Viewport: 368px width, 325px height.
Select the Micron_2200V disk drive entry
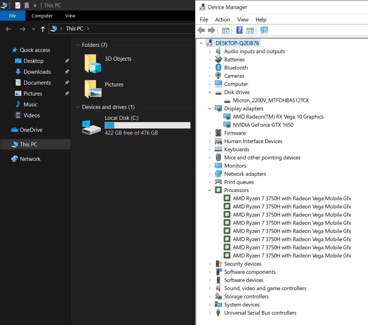(x=271, y=100)
